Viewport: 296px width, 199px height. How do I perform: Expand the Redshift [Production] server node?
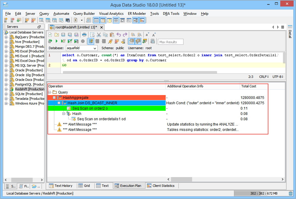[x=6, y=89]
